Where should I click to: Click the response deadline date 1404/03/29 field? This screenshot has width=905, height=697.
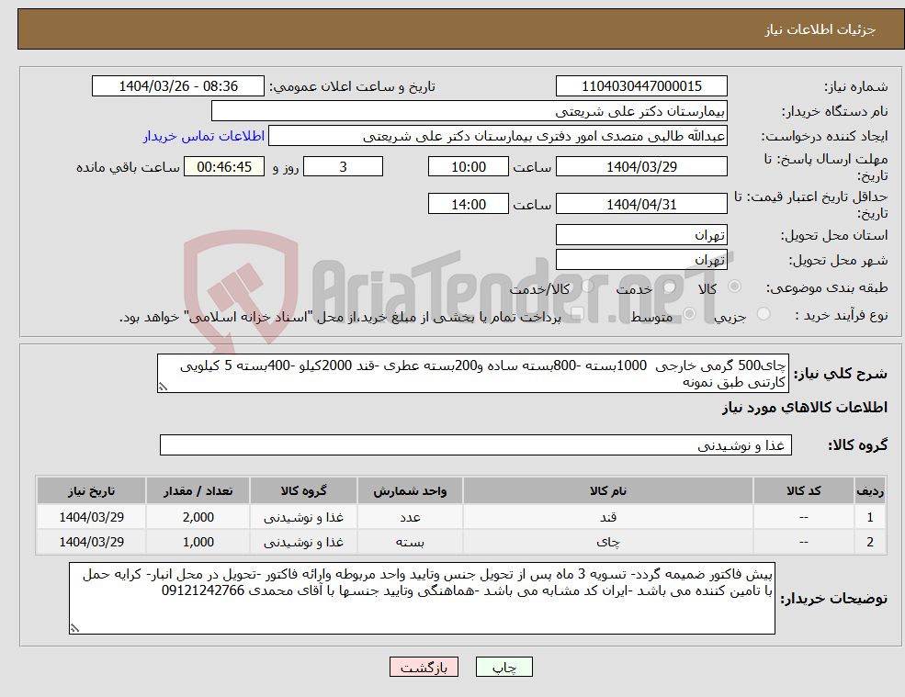coord(641,167)
